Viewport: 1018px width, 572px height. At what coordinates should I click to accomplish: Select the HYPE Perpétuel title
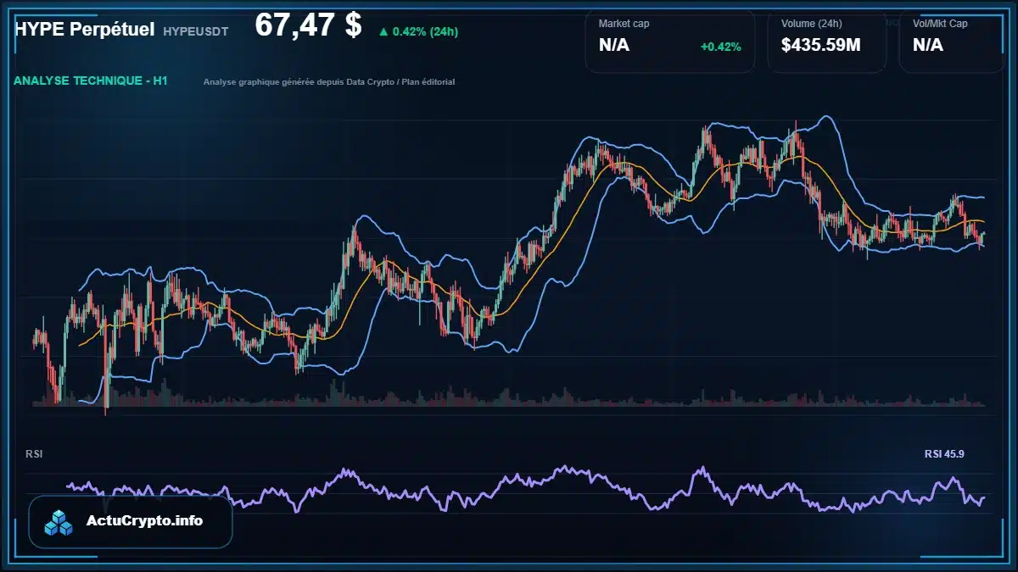(x=84, y=30)
